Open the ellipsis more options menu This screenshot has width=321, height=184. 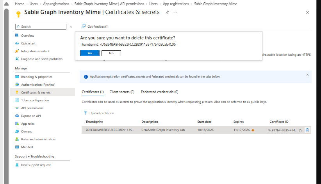(x=175, y=12)
